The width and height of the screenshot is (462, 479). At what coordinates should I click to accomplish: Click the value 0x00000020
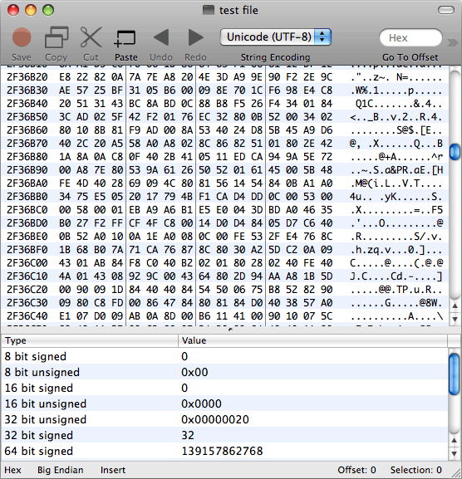click(x=215, y=419)
